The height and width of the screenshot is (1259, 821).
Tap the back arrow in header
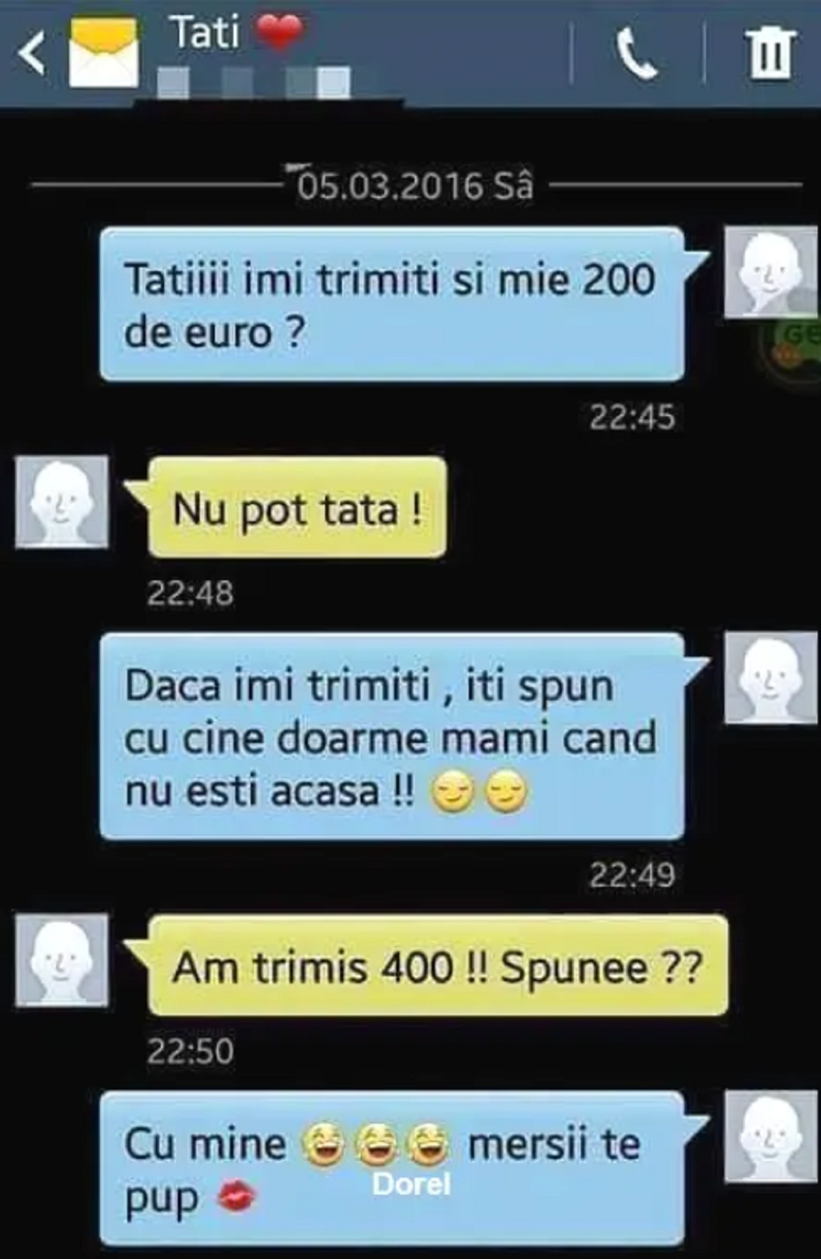(x=31, y=53)
